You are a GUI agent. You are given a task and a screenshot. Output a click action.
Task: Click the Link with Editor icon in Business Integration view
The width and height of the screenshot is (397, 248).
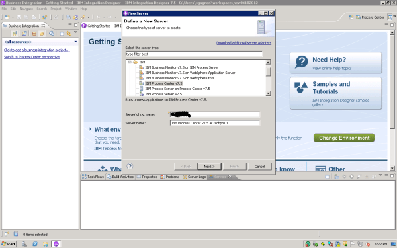click(69, 34)
